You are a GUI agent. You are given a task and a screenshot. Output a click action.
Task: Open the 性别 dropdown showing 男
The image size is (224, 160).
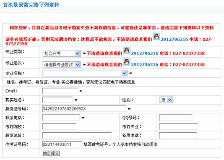166,100
